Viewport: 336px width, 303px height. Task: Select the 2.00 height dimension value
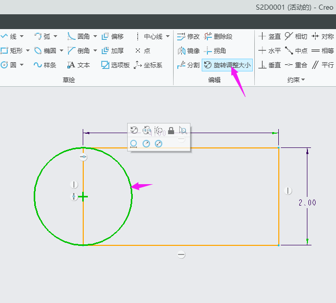tap(307, 203)
